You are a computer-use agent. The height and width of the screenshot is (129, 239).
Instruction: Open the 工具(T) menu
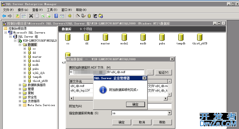pyautogui.click(x=52, y=10)
